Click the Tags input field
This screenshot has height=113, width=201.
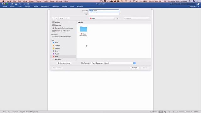tap(104, 14)
